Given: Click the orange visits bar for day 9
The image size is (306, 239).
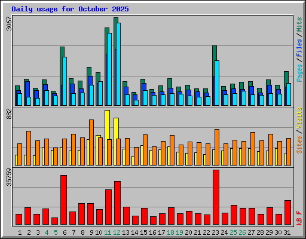Looking at the screenshot, I should point(91,142).
